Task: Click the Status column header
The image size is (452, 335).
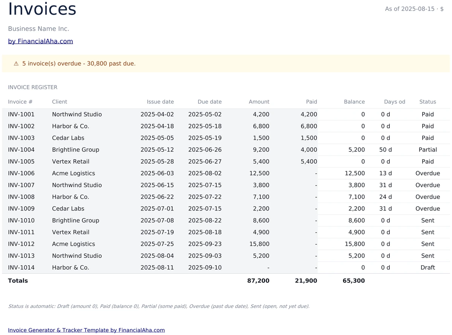Action: pos(428,102)
